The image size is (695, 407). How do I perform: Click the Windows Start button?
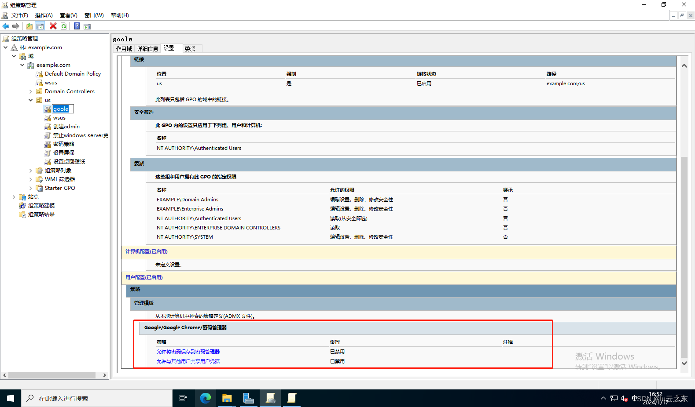coord(11,398)
